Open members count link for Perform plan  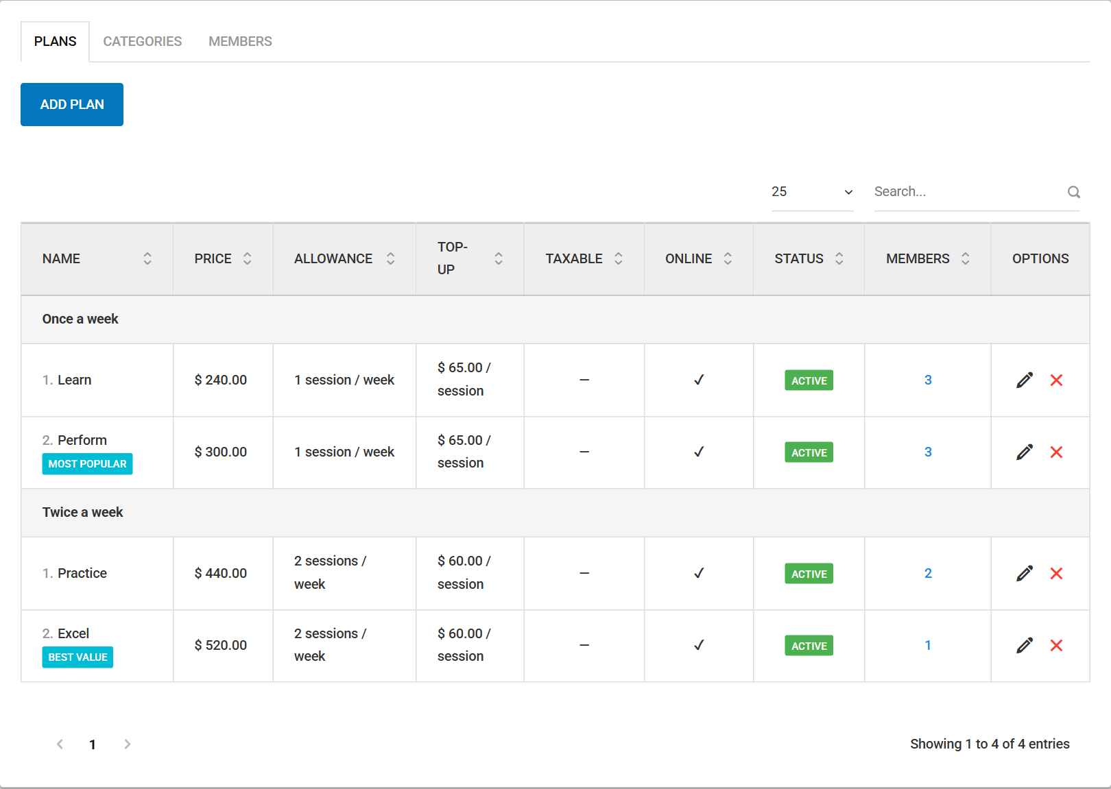point(928,452)
